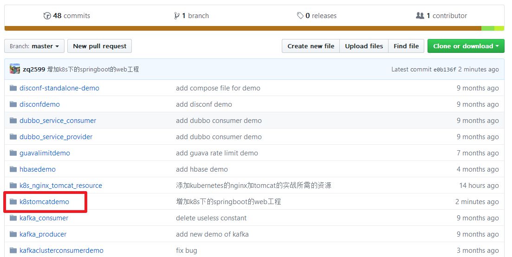Click Upload files button

pos(364,46)
